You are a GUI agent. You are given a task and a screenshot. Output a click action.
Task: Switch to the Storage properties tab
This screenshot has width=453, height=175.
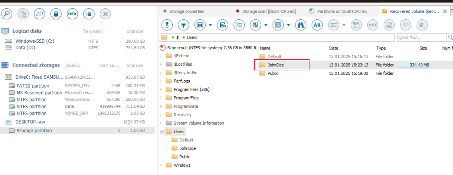click(x=187, y=11)
